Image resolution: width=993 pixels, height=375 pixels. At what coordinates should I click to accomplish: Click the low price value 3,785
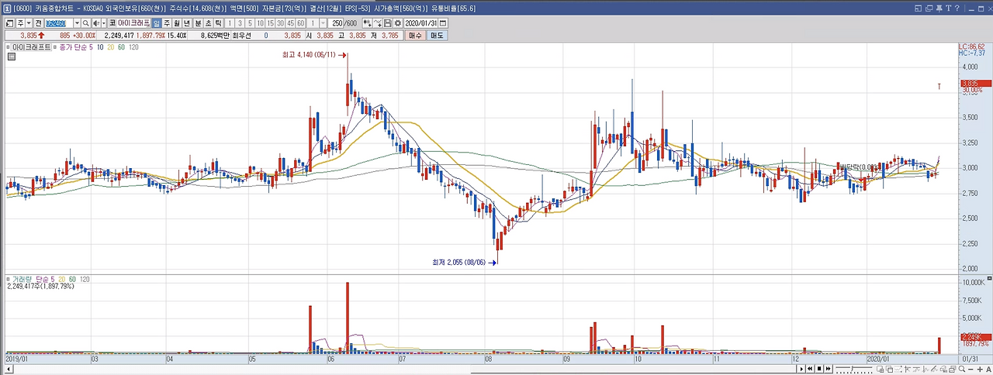click(390, 36)
